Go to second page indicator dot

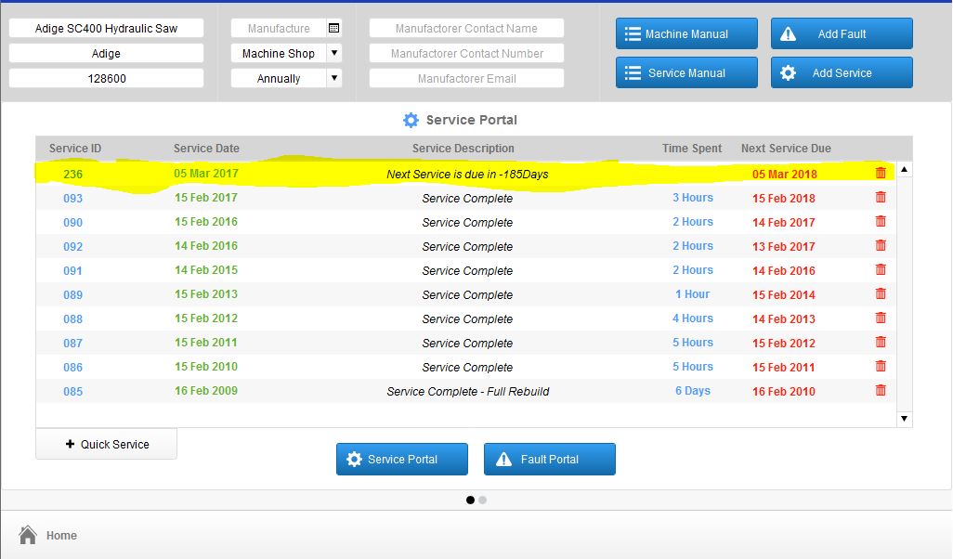click(x=483, y=500)
